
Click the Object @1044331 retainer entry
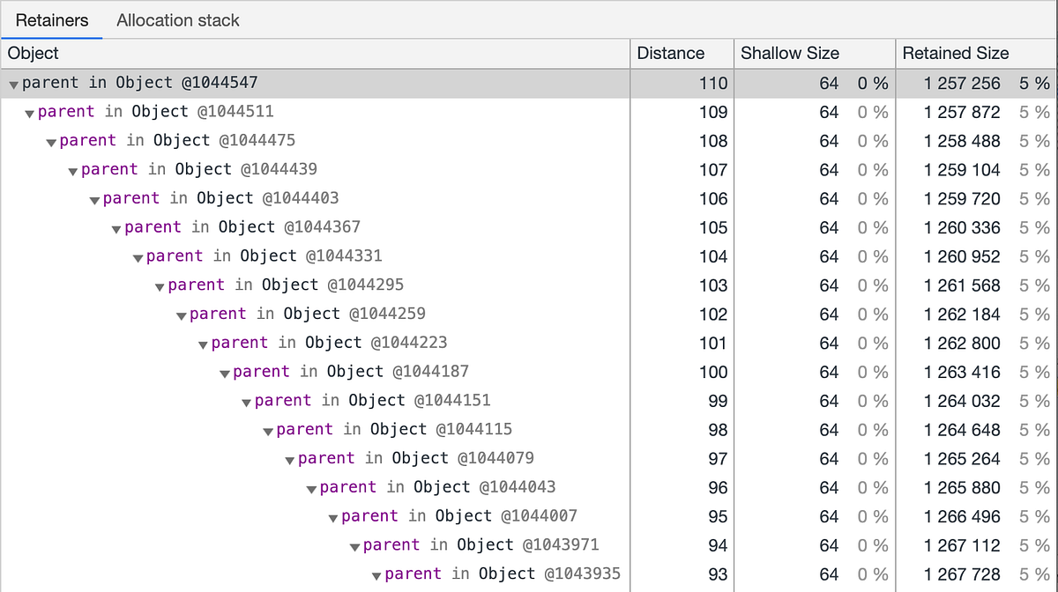(x=264, y=256)
